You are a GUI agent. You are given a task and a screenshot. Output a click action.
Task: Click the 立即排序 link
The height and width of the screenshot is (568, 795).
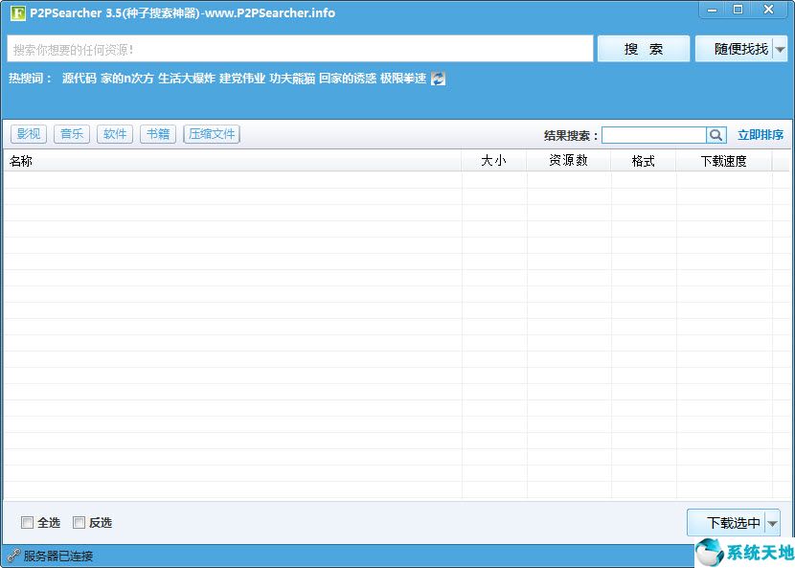760,135
